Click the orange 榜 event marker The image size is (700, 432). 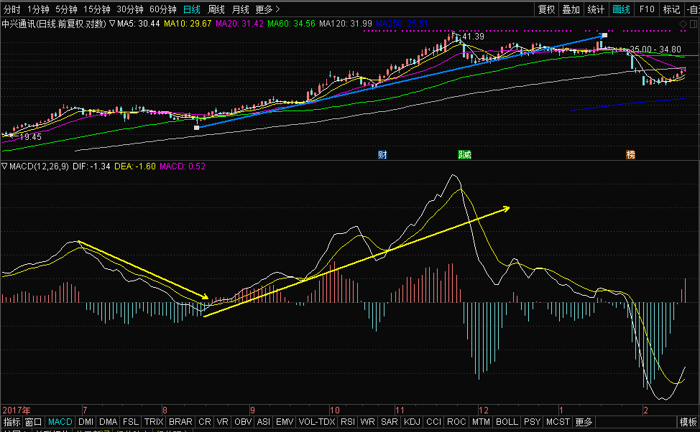(x=630, y=154)
